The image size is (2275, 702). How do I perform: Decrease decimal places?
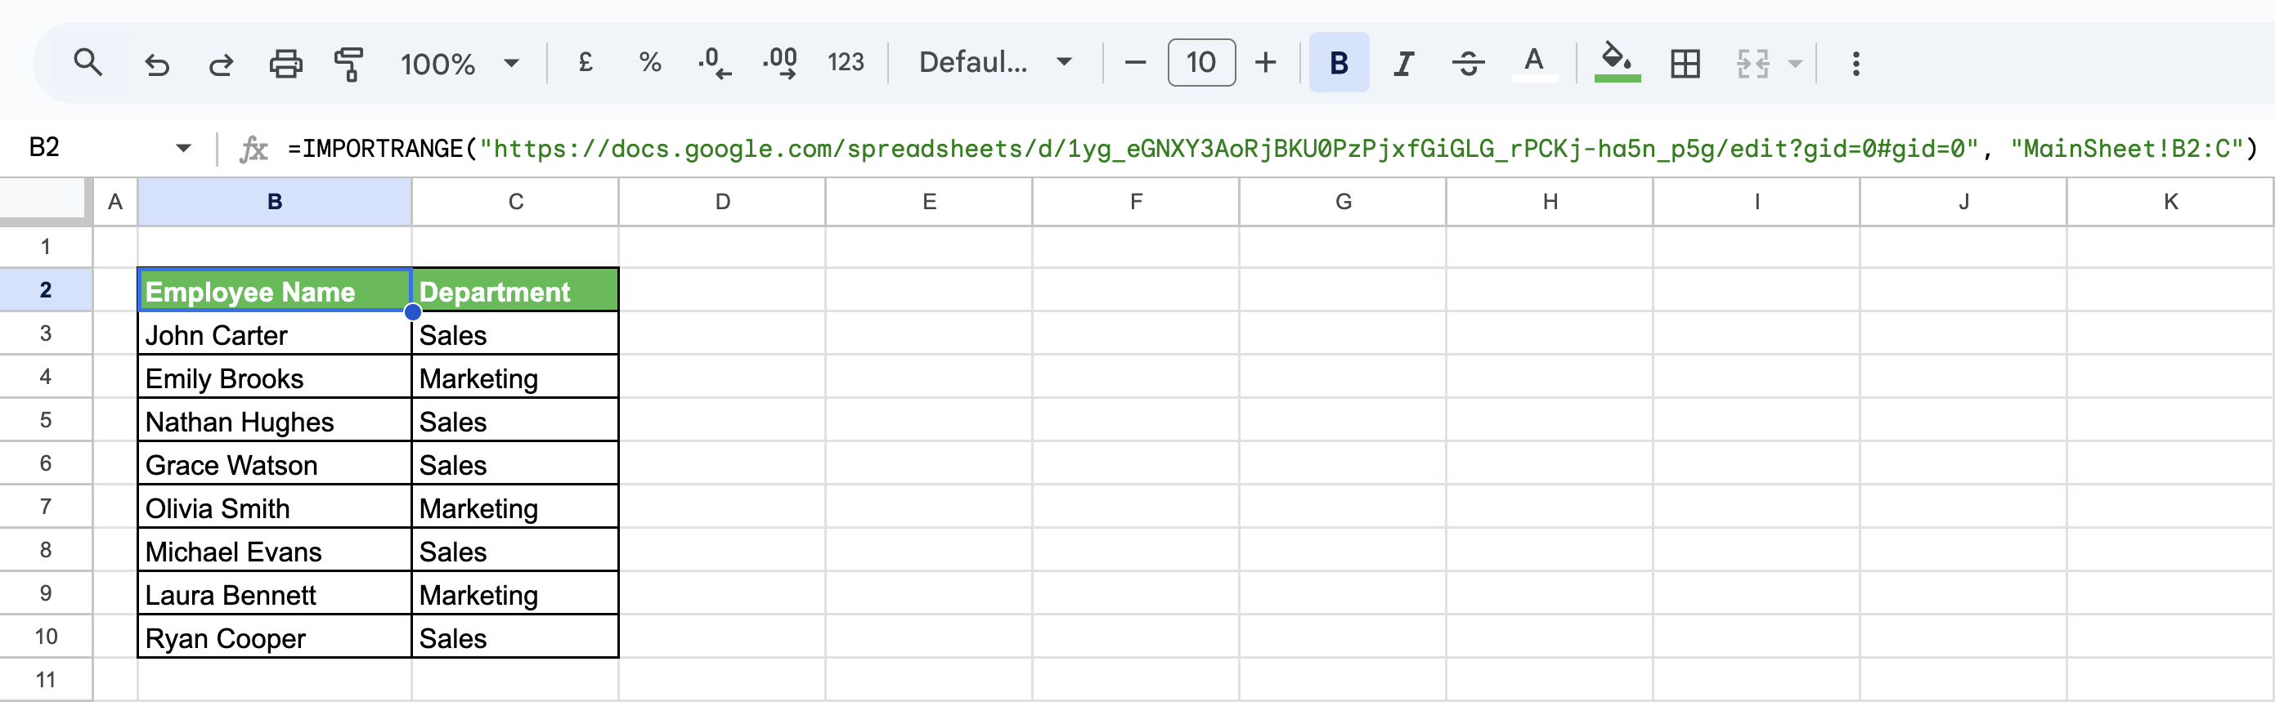715,64
